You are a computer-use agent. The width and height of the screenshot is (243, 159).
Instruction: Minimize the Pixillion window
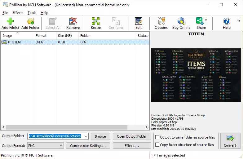(x=207, y=5)
